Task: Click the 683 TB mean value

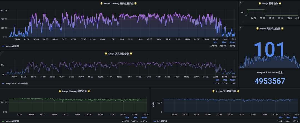Action: pos(144,121)
